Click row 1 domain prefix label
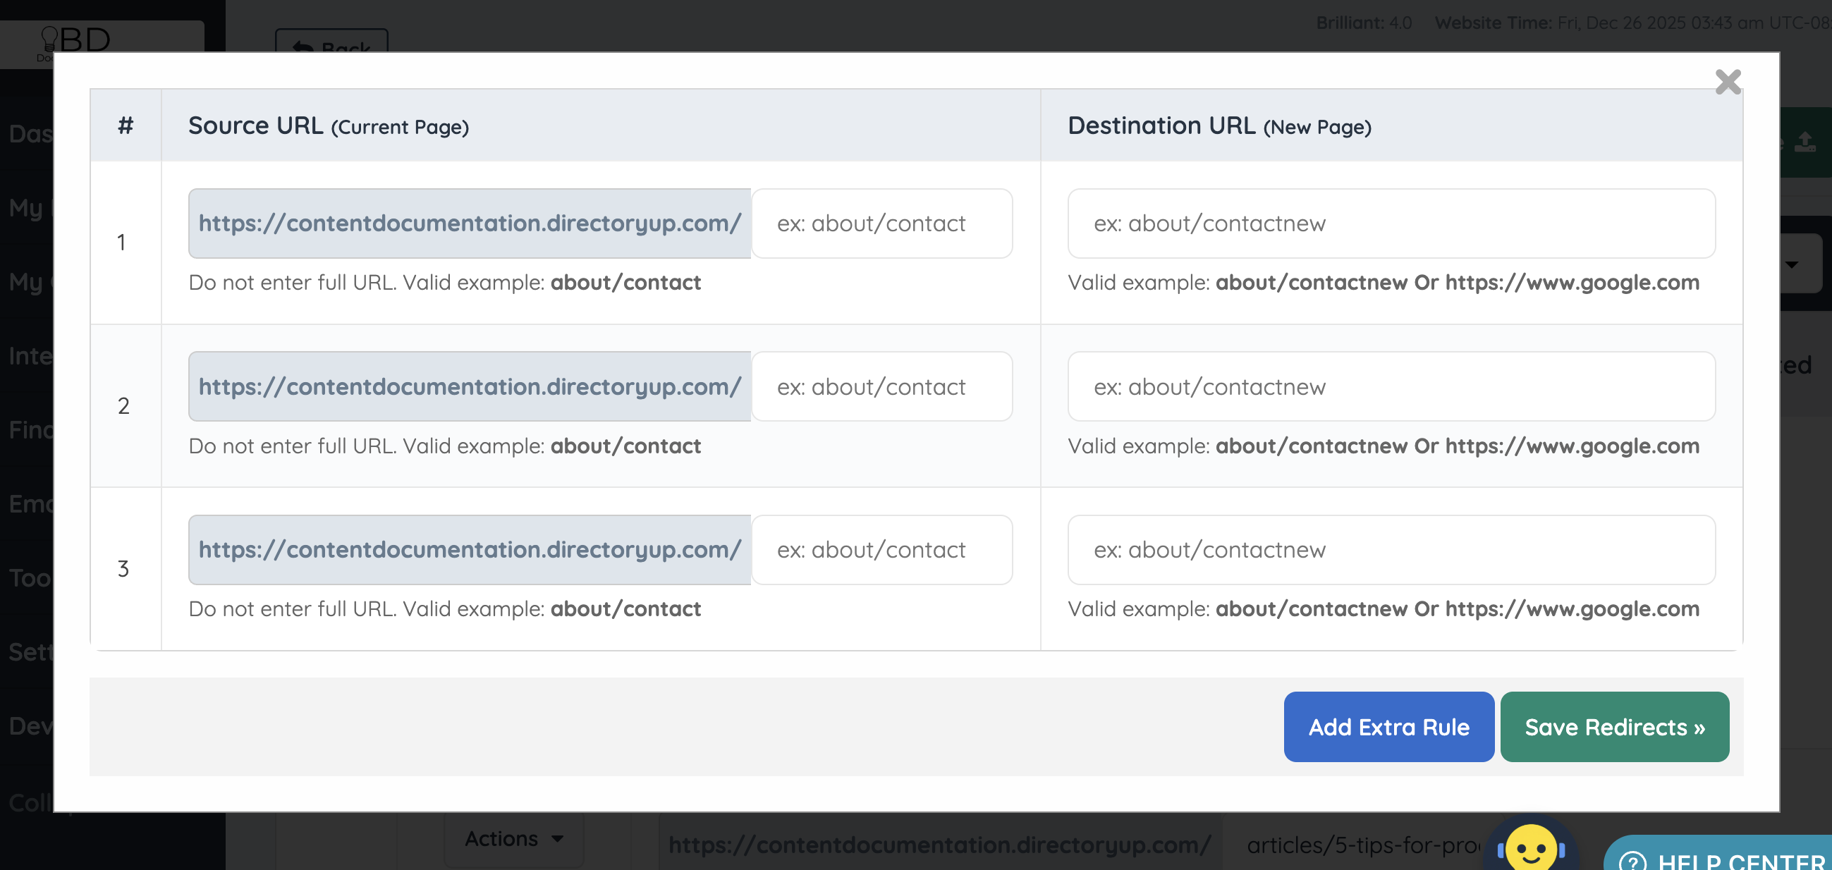This screenshot has height=870, width=1832. point(470,223)
